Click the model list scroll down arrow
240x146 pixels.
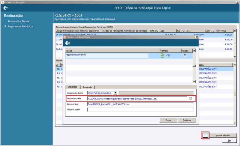(194, 82)
